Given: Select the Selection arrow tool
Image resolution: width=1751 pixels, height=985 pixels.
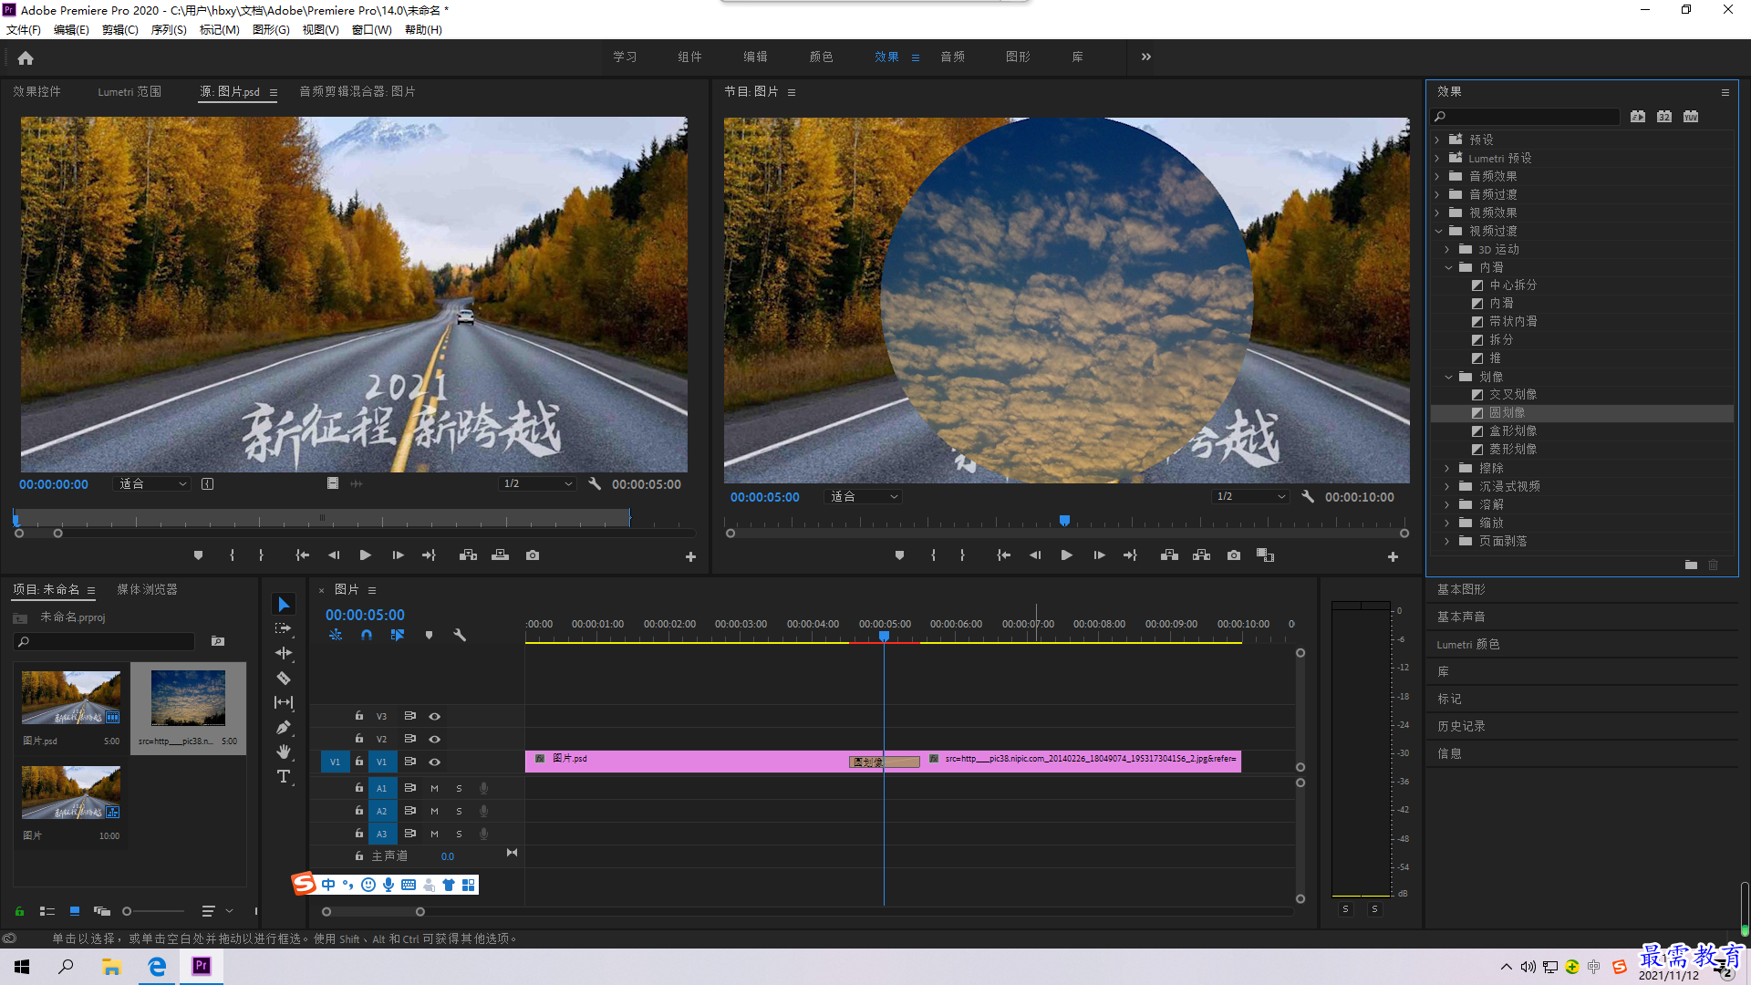Looking at the screenshot, I should click(x=284, y=605).
